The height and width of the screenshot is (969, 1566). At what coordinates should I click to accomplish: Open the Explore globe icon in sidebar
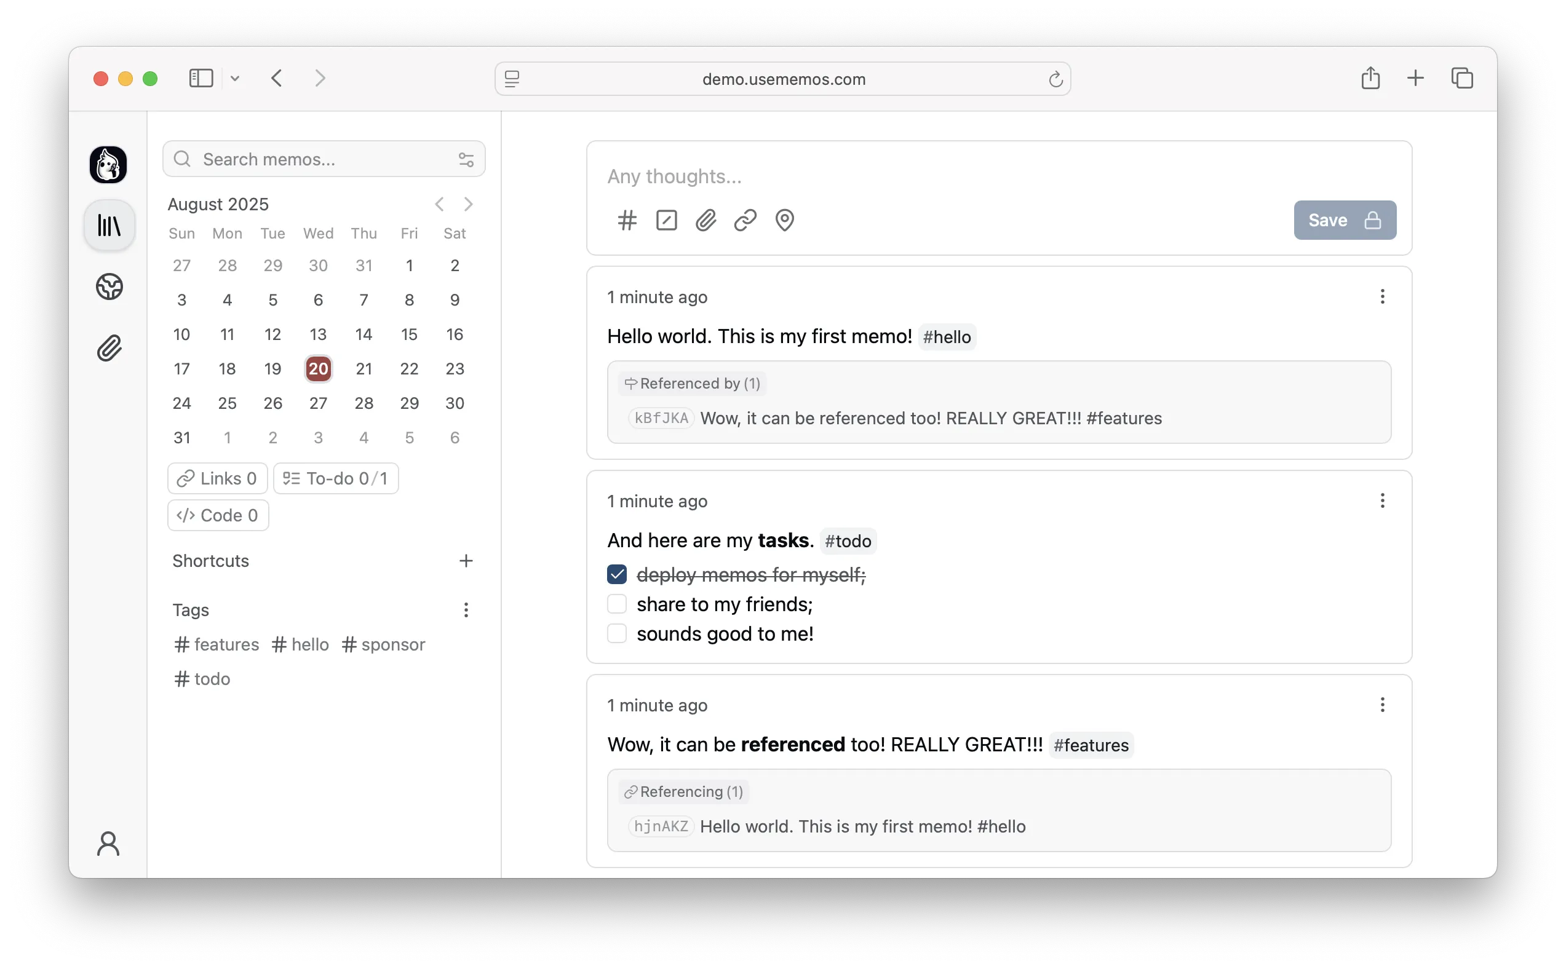pyautogui.click(x=109, y=287)
